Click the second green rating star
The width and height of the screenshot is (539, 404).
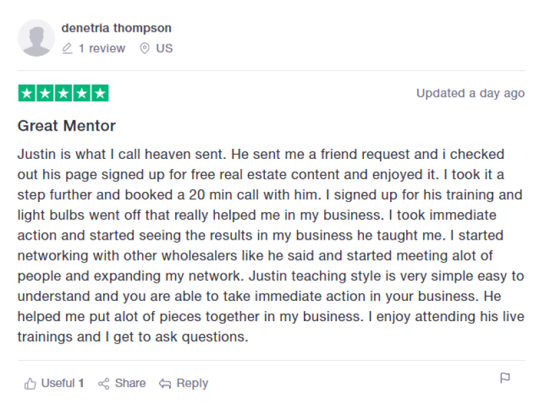[x=45, y=94]
